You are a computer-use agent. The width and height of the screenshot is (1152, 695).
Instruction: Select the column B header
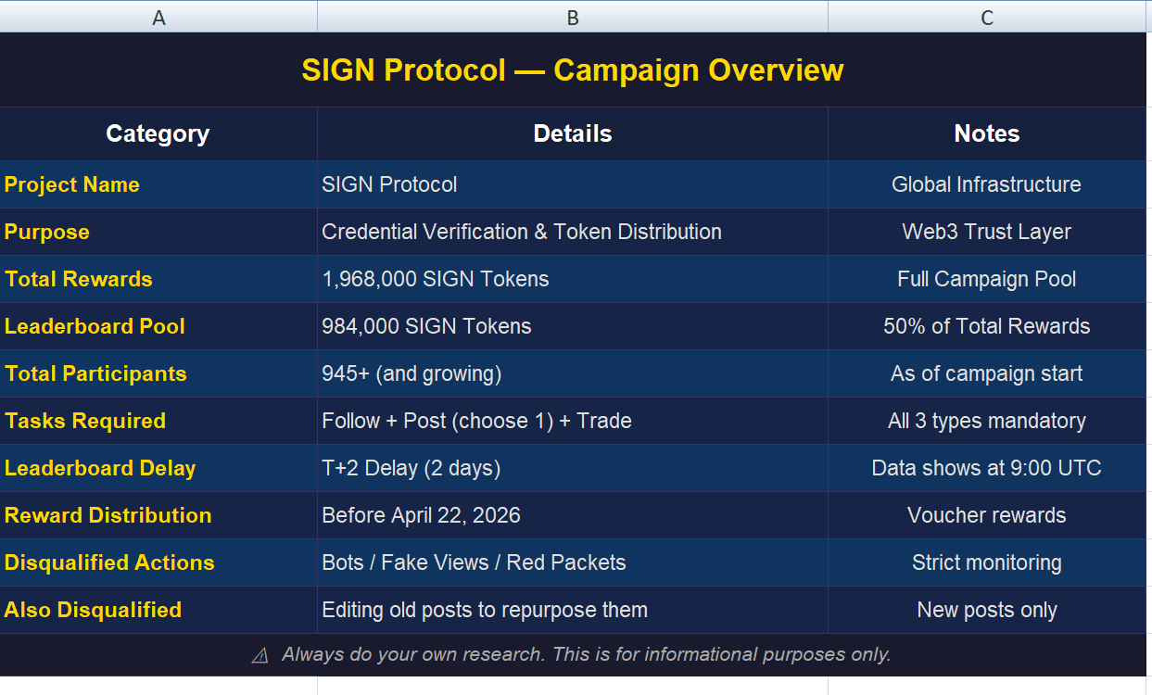pos(573,17)
